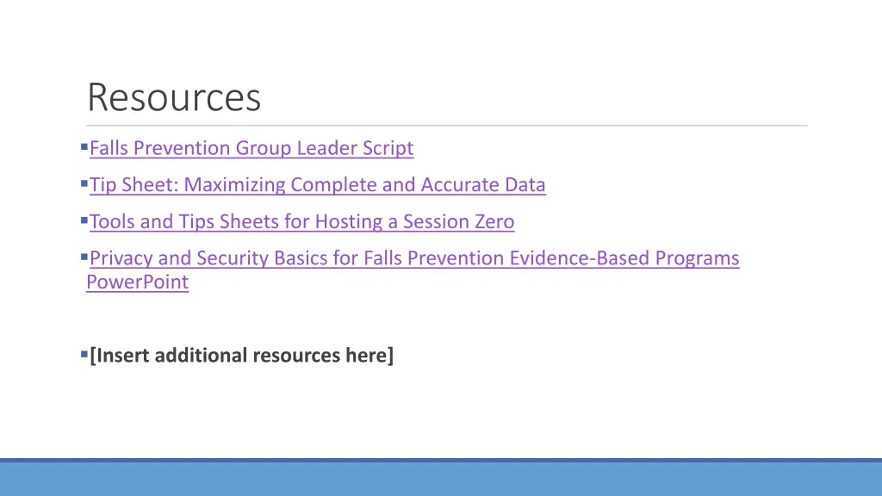Open Tools and Tips Sheets for Hosting a Session Zero

(301, 222)
